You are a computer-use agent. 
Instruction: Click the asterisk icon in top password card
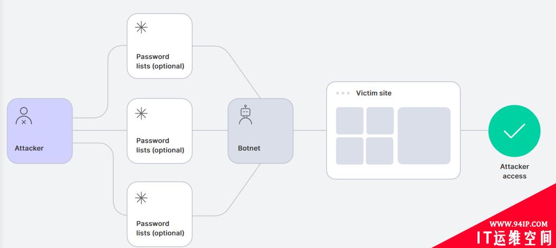141,27
